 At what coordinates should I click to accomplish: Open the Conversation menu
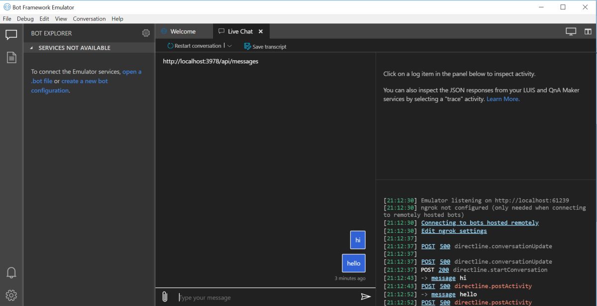pos(89,19)
